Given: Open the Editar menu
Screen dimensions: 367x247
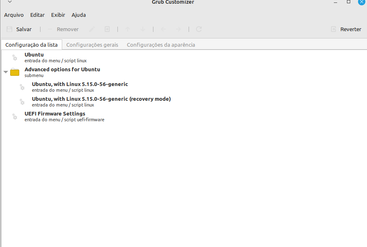Looking at the screenshot, I should tap(38, 15).
